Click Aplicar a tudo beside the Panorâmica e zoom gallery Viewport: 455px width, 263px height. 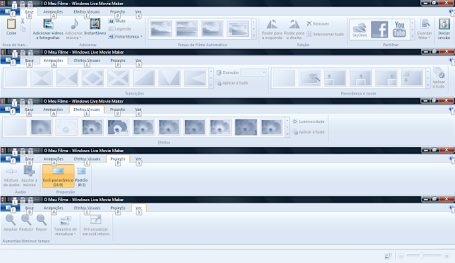point(439,77)
